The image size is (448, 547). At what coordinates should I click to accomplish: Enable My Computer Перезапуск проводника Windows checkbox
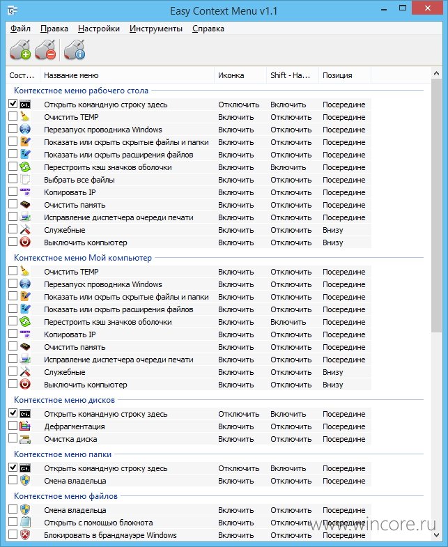pos(13,284)
